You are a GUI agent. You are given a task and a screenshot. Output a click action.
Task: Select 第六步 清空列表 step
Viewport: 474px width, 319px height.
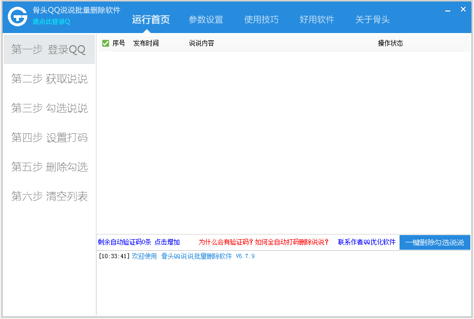[49, 196]
